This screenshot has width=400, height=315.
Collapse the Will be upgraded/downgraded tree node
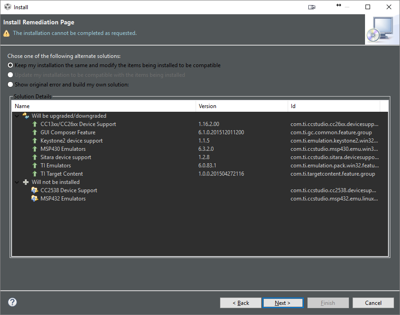(x=17, y=115)
